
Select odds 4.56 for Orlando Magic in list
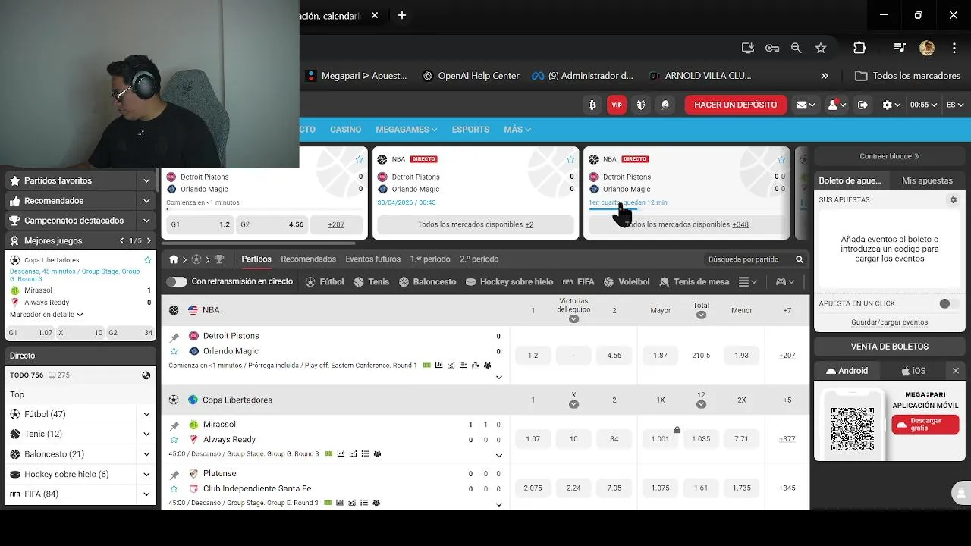(614, 355)
